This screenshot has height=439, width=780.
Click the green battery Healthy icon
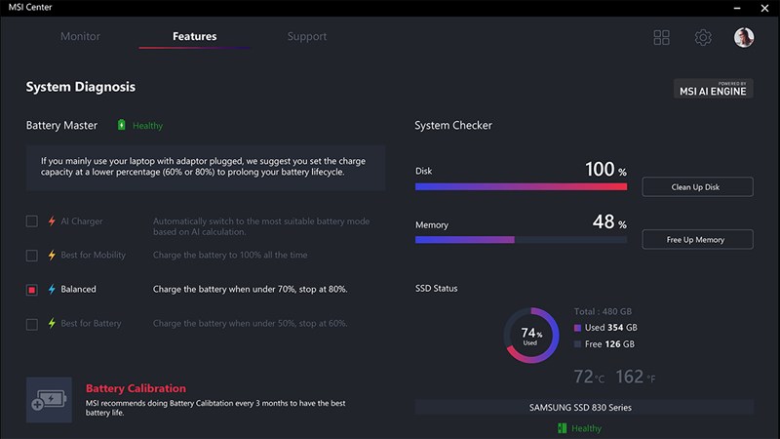click(x=122, y=125)
